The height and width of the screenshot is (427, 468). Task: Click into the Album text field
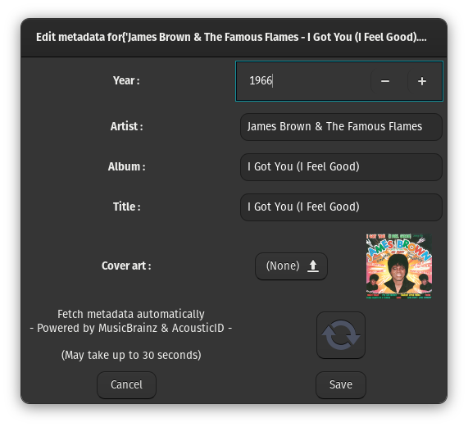click(341, 167)
